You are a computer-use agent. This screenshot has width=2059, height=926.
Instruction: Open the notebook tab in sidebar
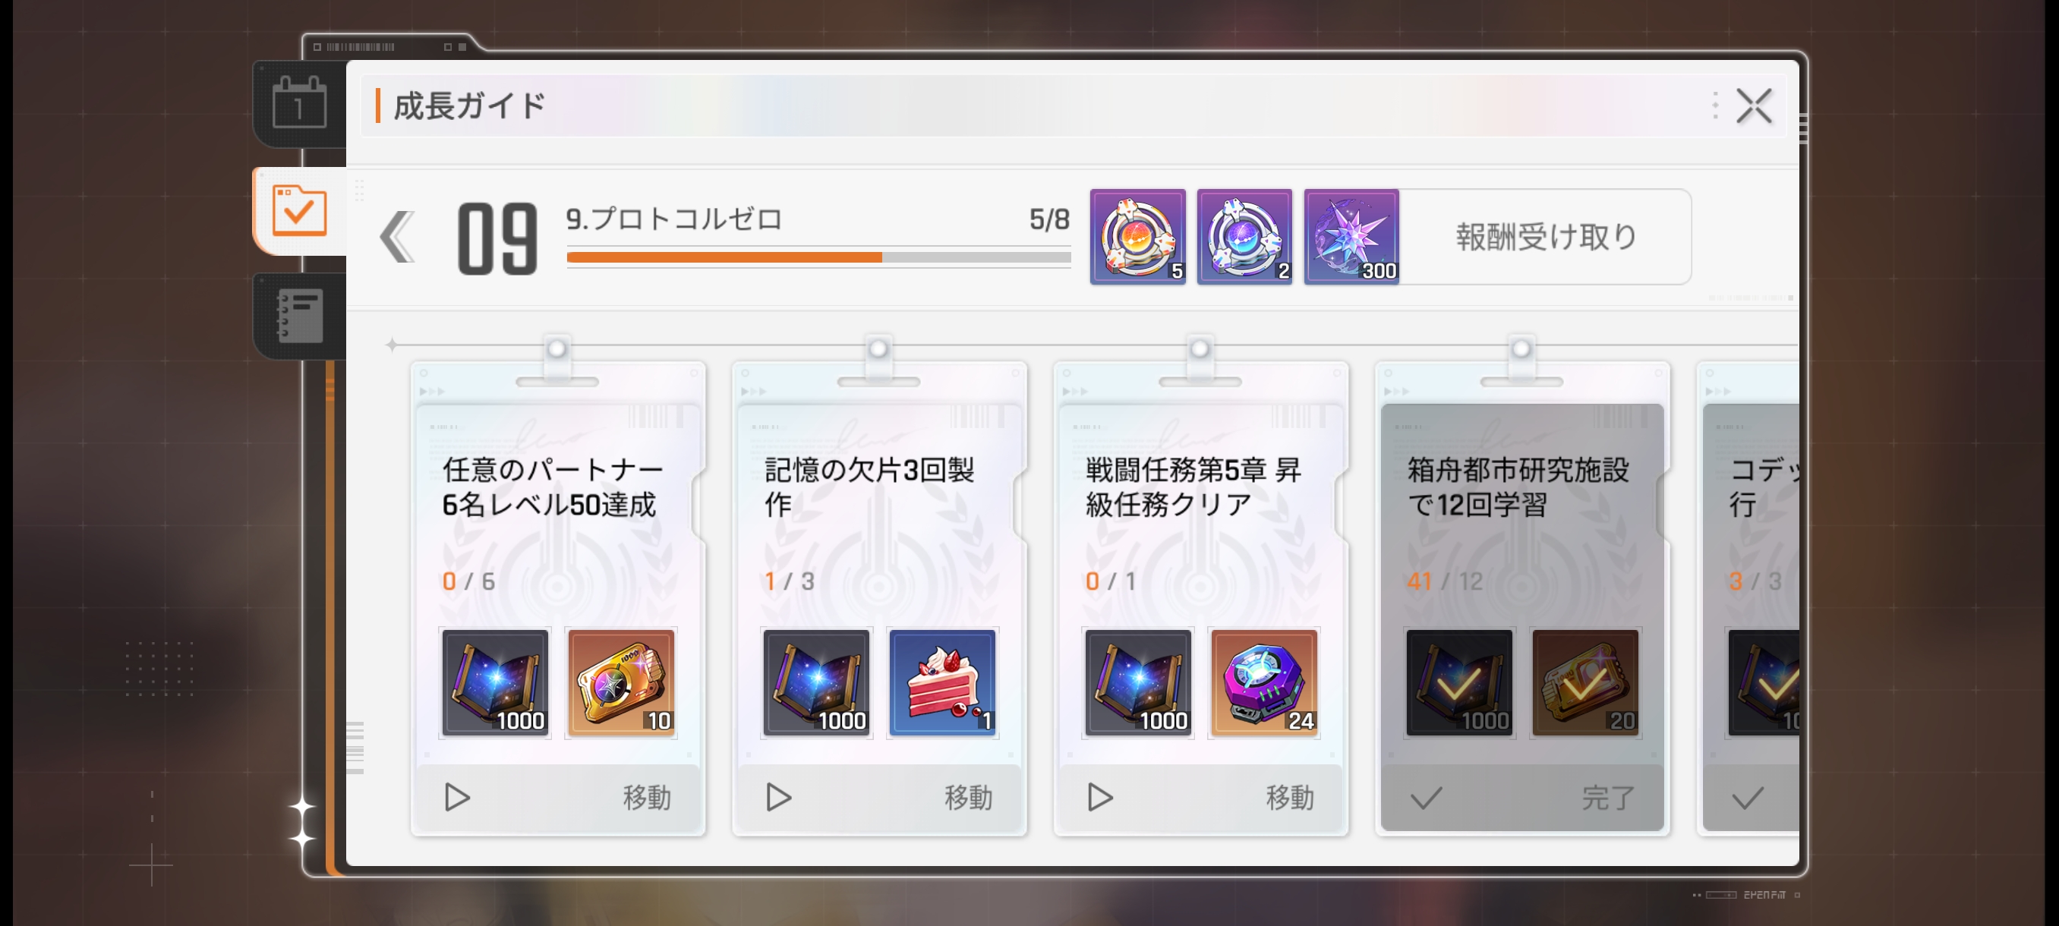click(300, 316)
